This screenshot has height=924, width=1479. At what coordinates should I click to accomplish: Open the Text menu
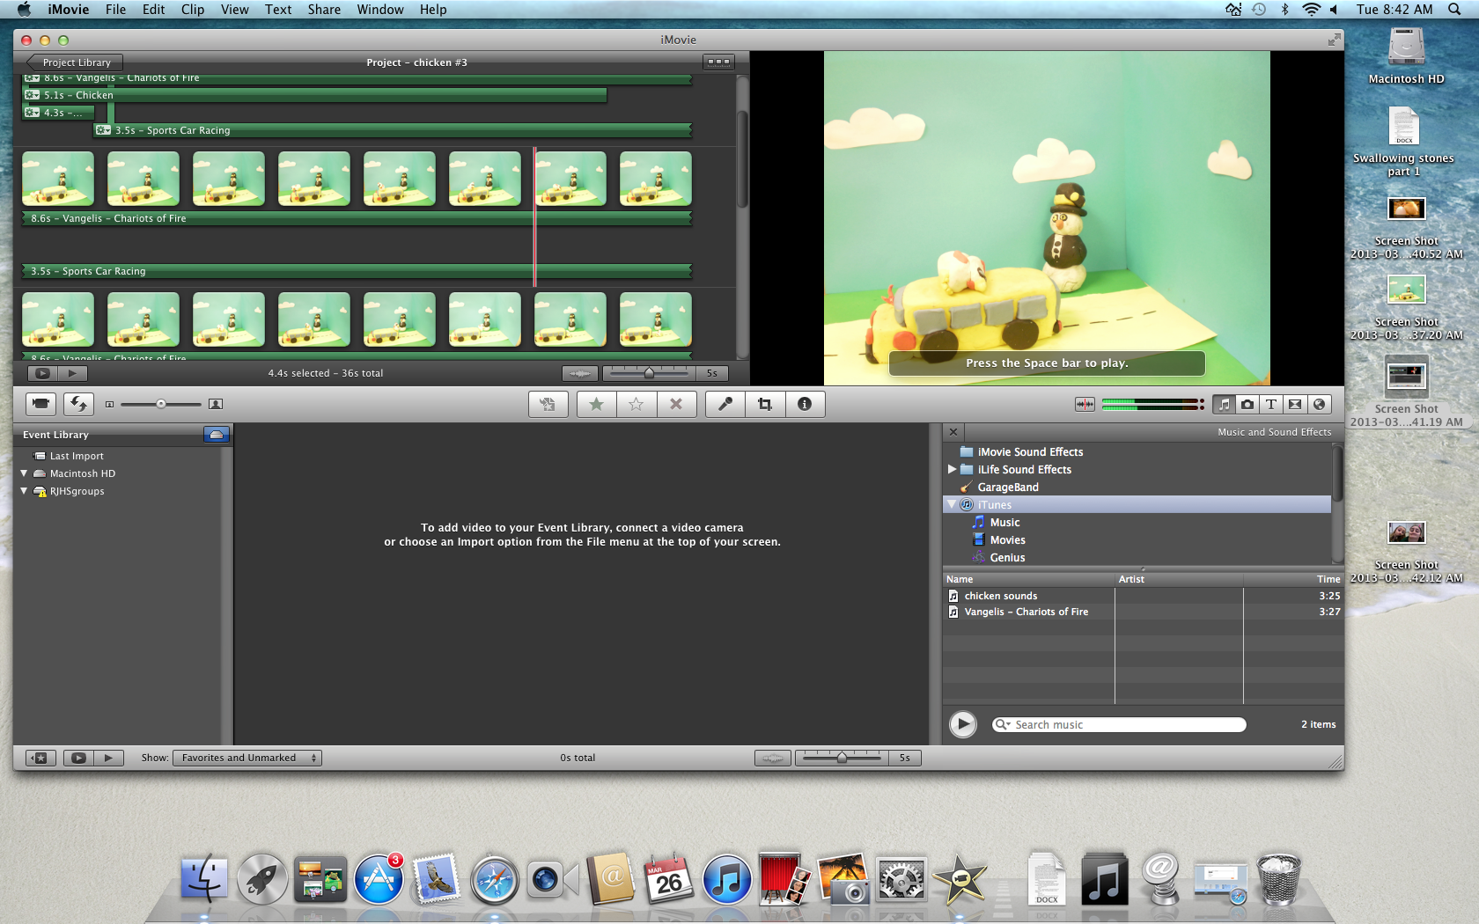click(278, 10)
